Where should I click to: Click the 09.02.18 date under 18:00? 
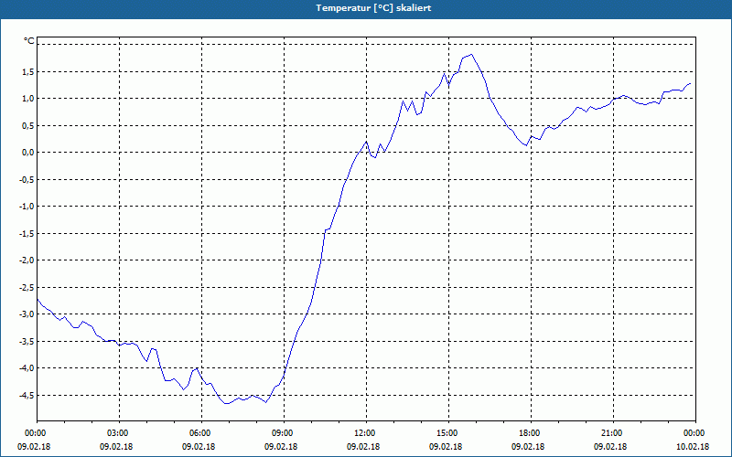[528, 447]
